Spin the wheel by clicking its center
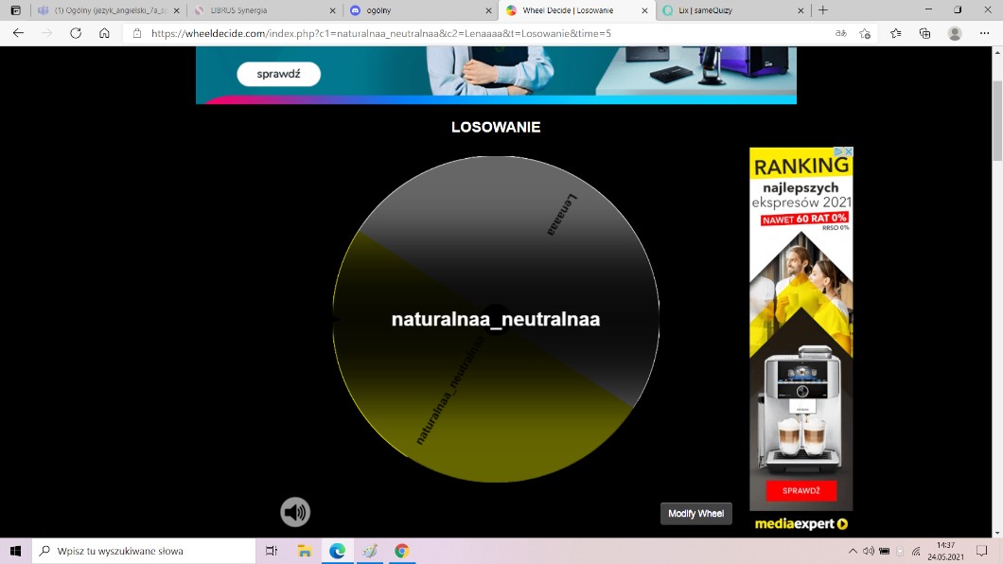 496,319
